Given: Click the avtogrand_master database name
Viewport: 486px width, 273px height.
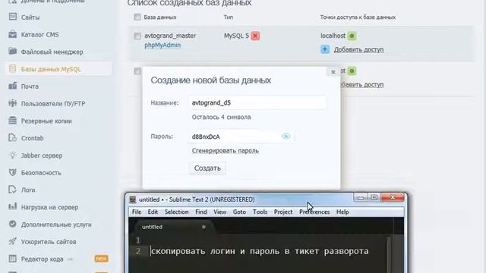Looking at the screenshot, I should (170, 36).
